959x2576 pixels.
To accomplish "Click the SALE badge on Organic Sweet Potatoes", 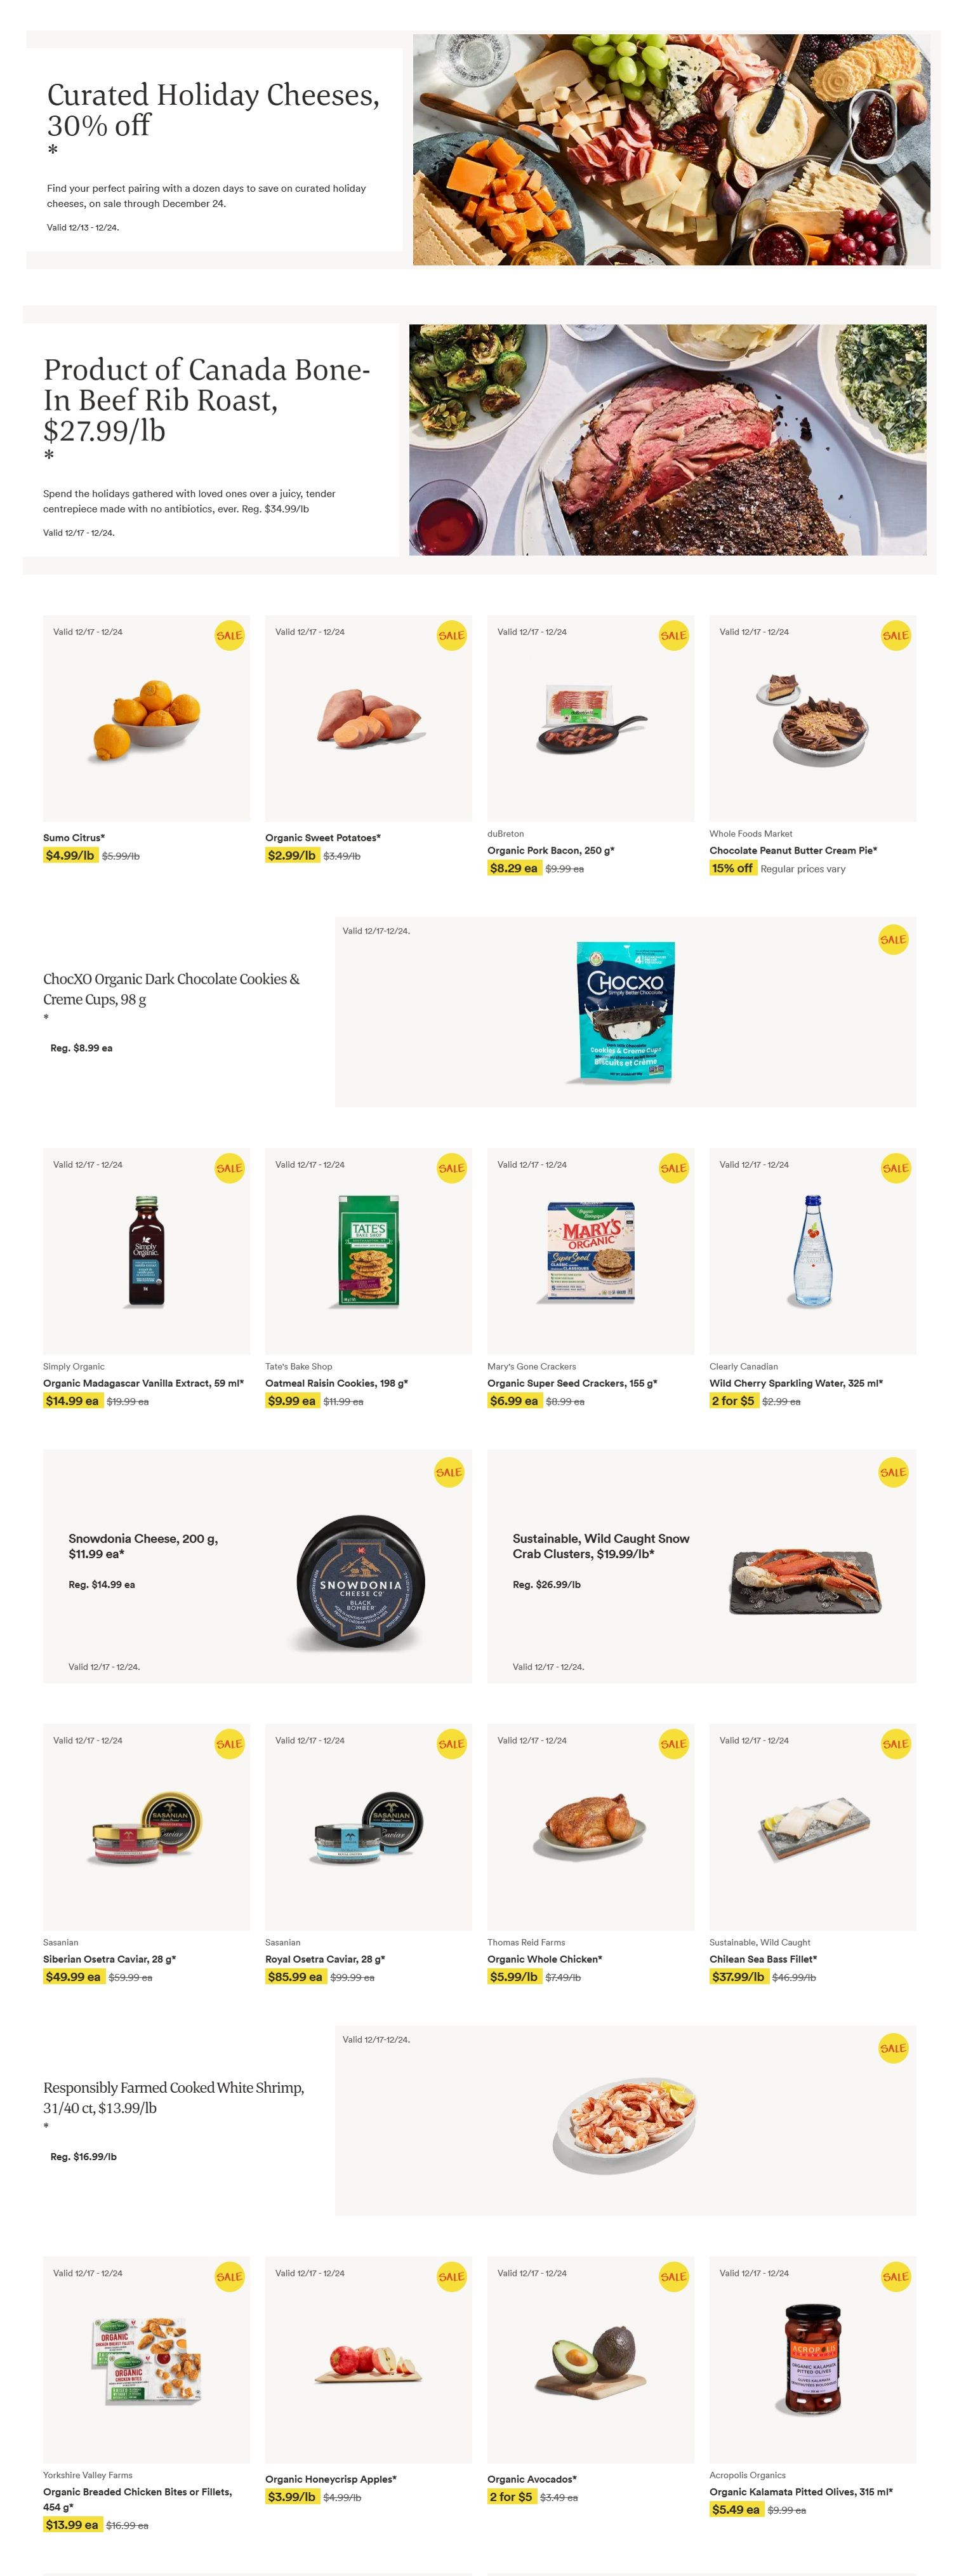I will (451, 635).
